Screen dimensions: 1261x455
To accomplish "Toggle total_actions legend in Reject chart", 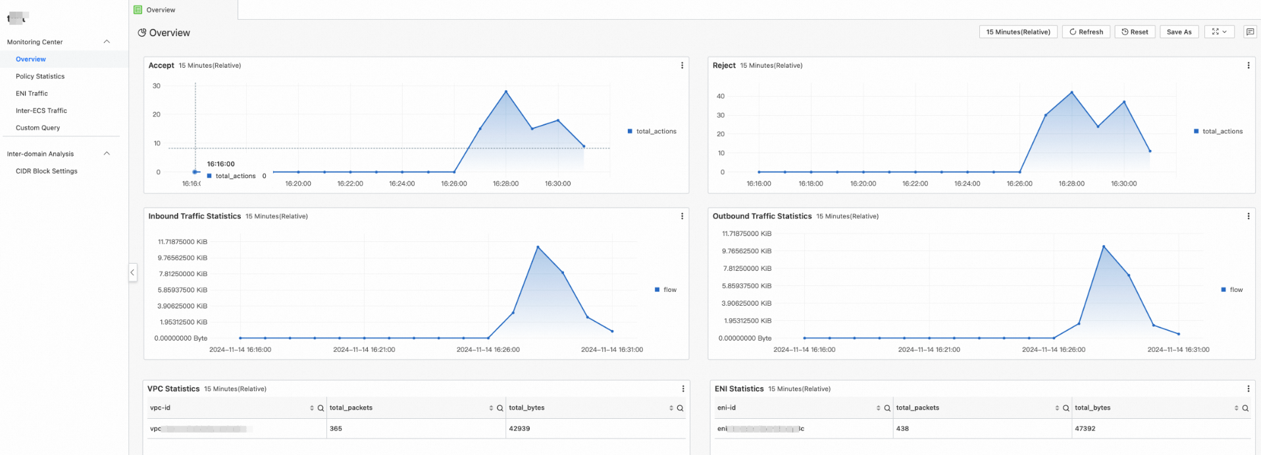I will pyautogui.click(x=1218, y=132).
